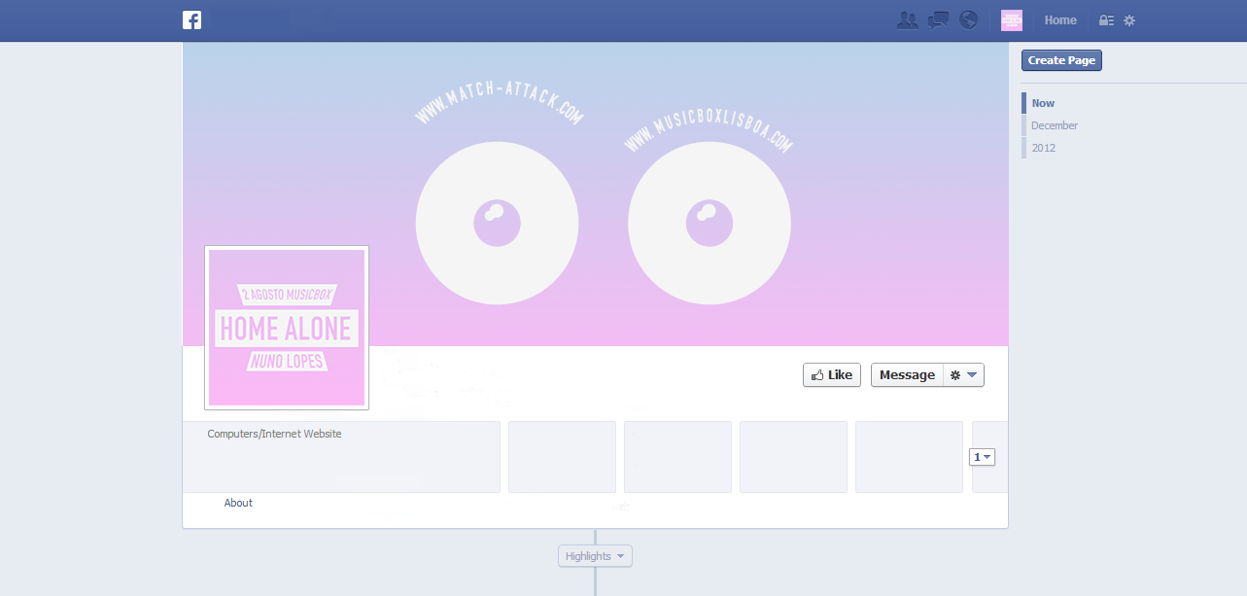Open the Highlights dropdown
The width and height of the screenshot is (1247, 596).
point(595,556)
